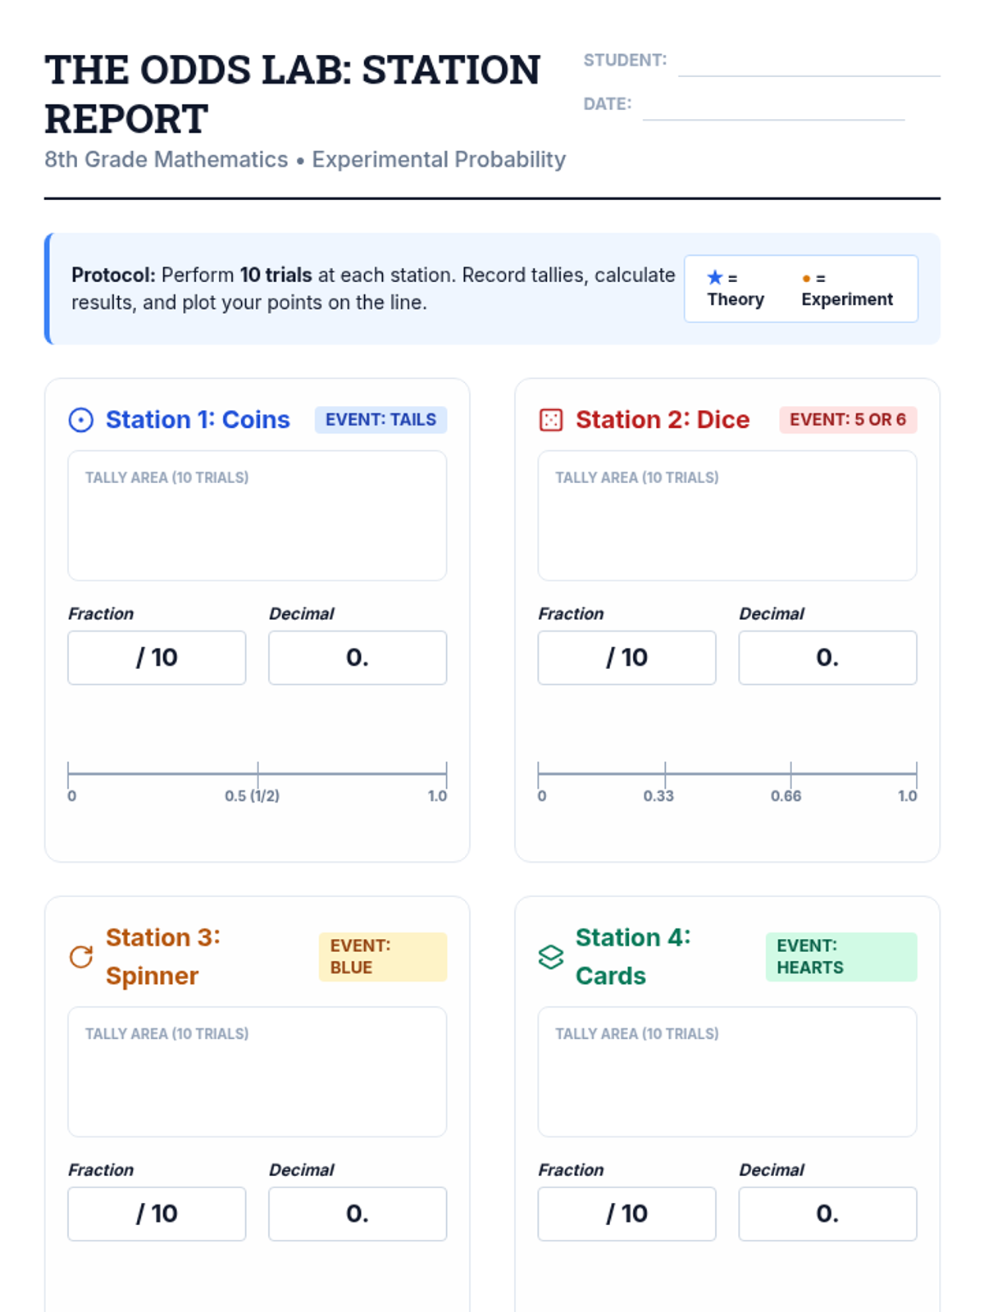Click the Station 3 Spinner rotate icon
This screenshot has width=984, height=1312.
tap(80, 956)
